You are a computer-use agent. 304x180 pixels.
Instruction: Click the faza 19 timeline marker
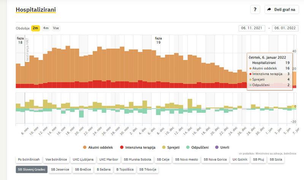click(x=158, y=40)
